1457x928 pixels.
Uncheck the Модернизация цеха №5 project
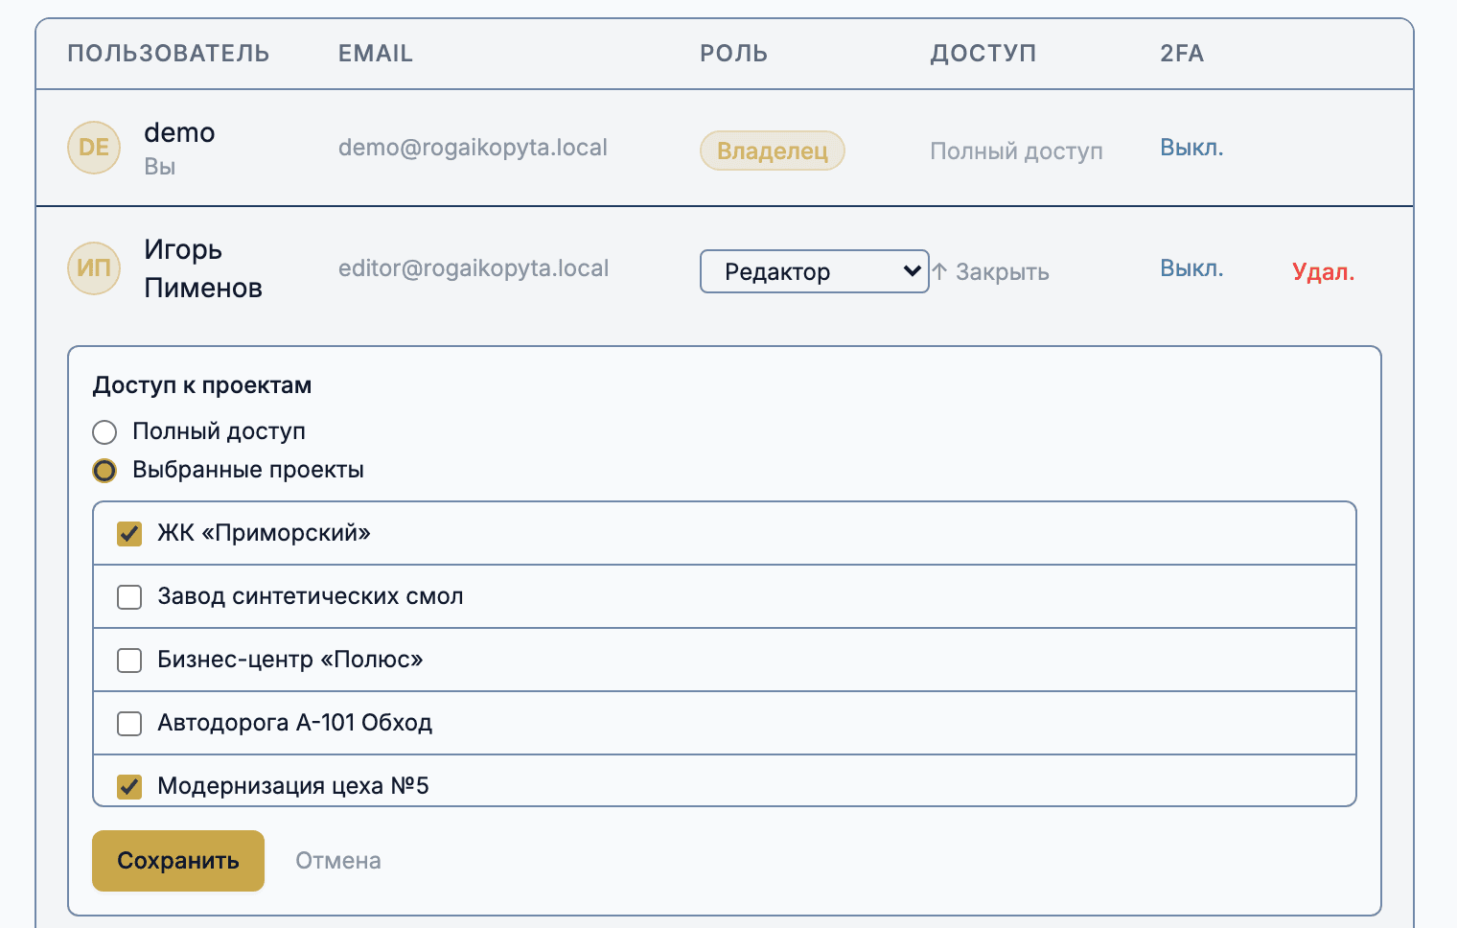point(129,787)
